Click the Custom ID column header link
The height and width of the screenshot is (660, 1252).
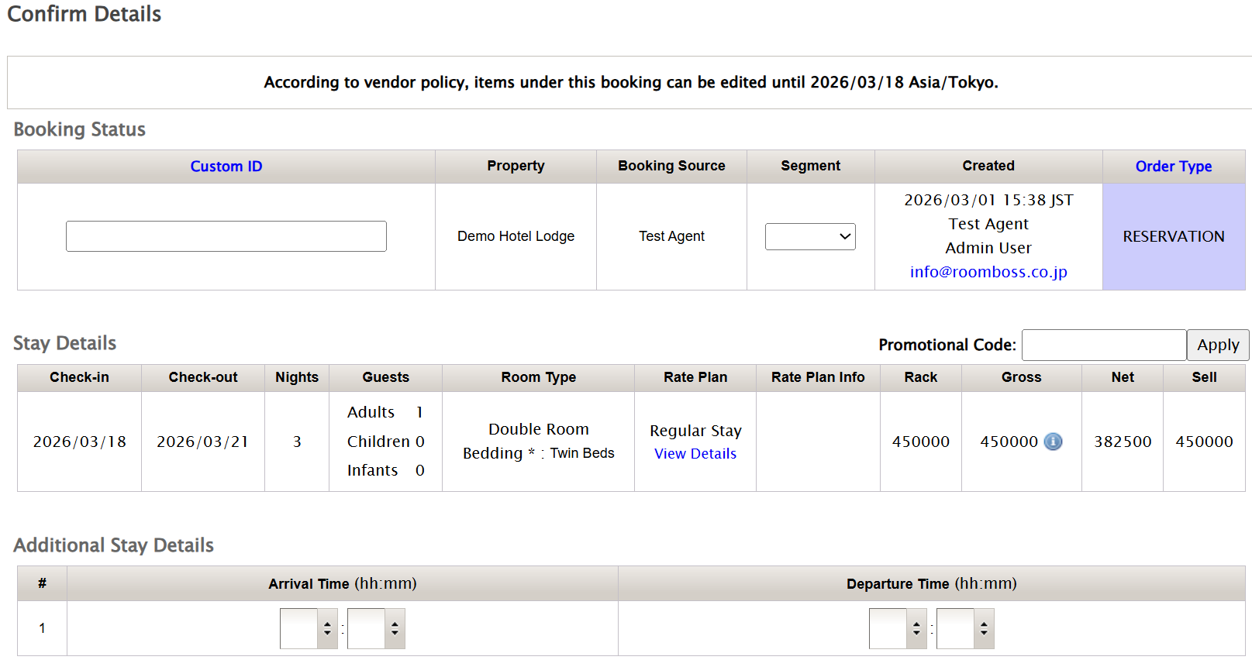click(x=226, y=167)
